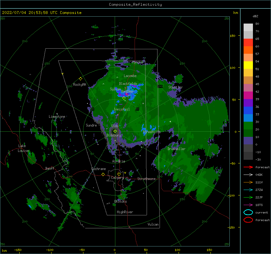Click the Lake Louise label
271x254 pixels.
point(23,148)
